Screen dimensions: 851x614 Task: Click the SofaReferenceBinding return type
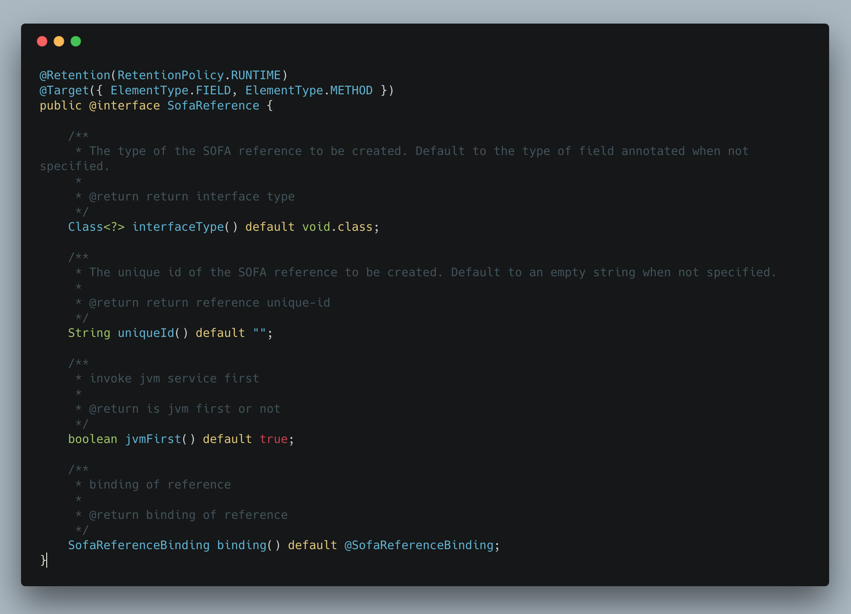tap(139, 545)
